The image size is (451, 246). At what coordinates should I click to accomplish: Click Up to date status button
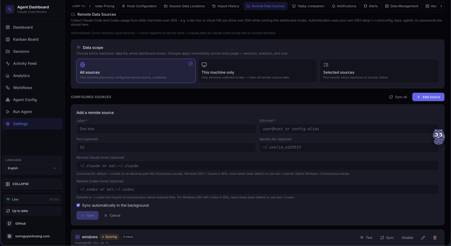click(x=32, y=211)
